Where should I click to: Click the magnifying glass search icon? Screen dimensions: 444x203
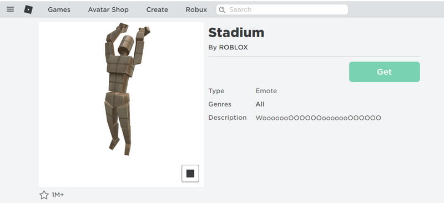[x=223, y=10]
